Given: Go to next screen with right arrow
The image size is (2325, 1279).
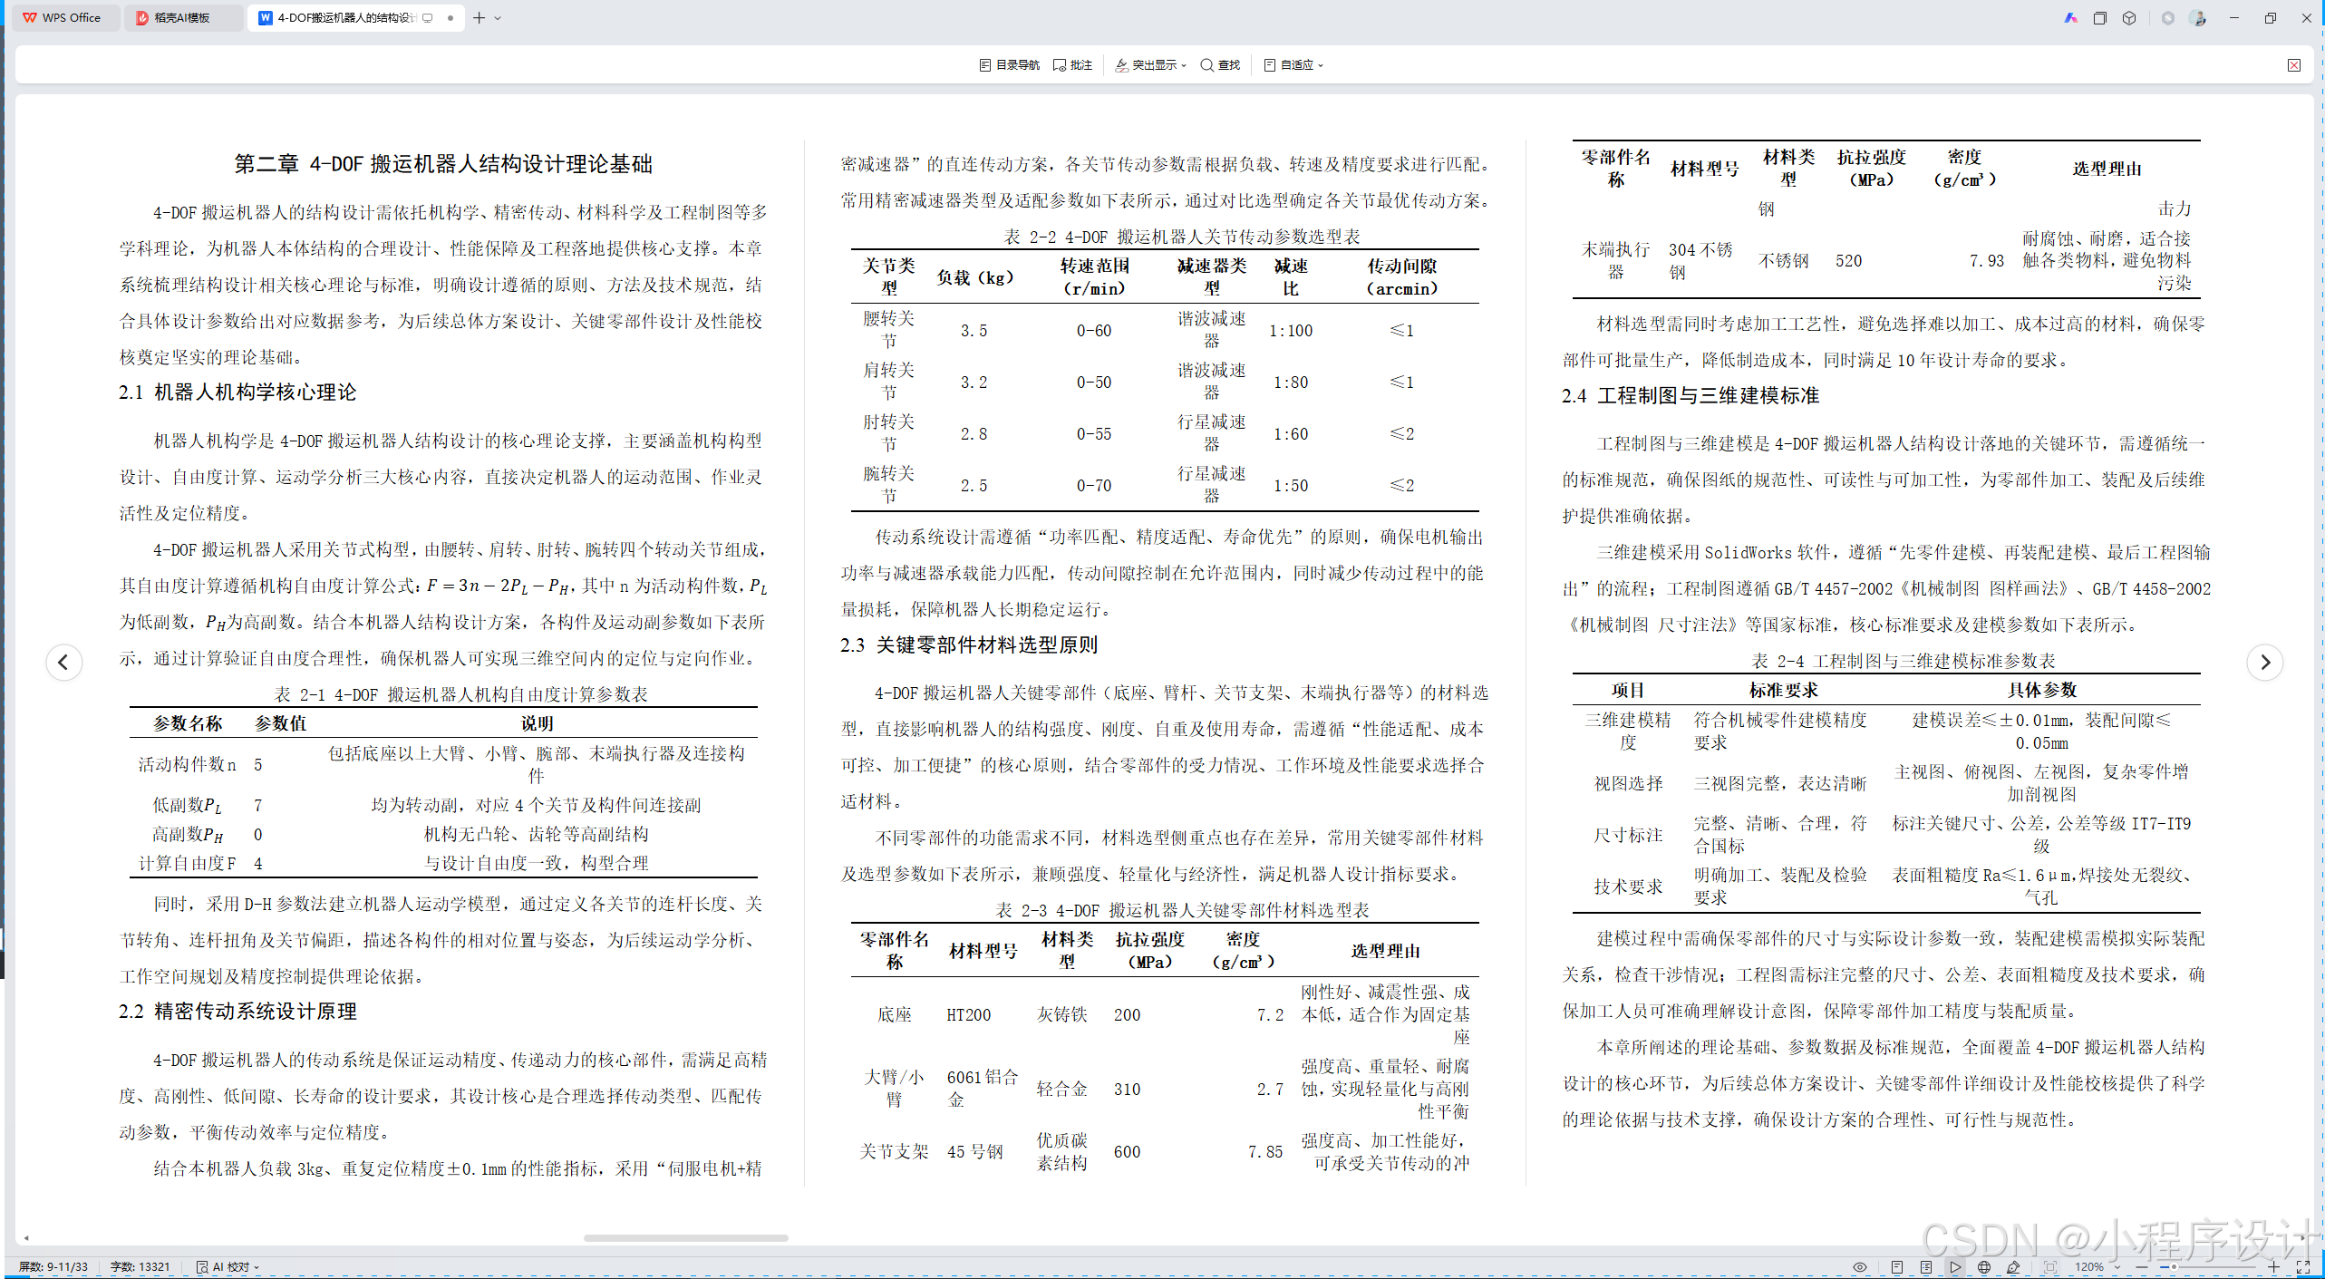Looking at the screenshot, I should (x=2264, y=662).
